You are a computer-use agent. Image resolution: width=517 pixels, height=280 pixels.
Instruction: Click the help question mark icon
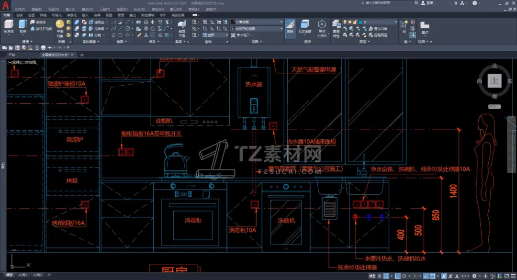point(474,3)
